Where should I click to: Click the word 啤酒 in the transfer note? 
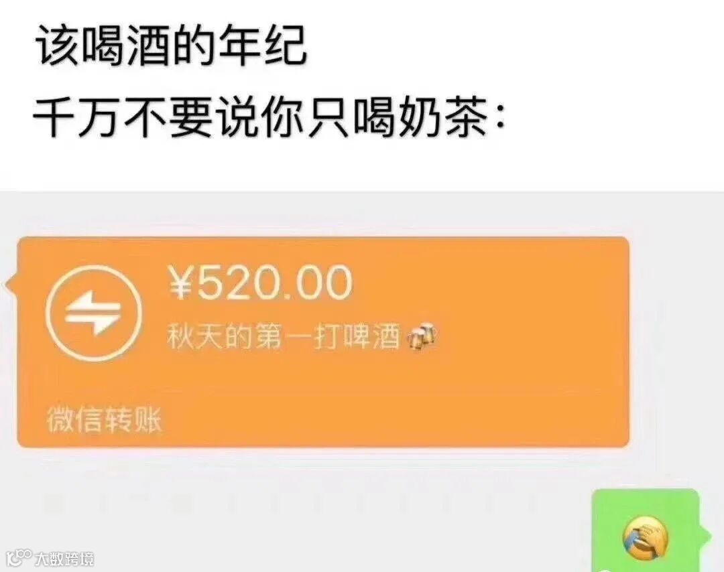(x=371, y=338)
